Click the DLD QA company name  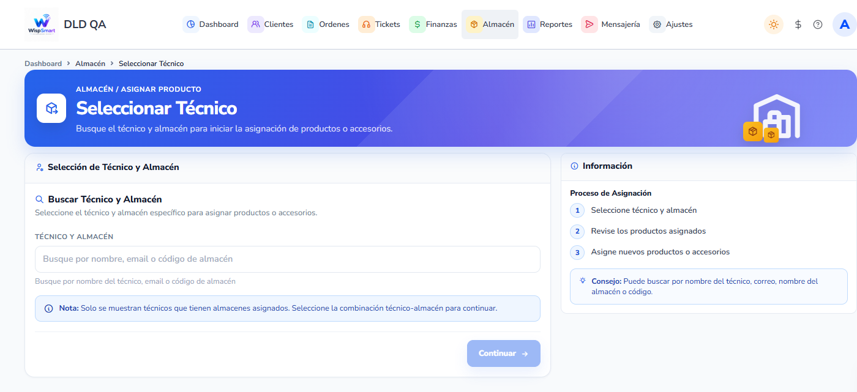[84, 24]
